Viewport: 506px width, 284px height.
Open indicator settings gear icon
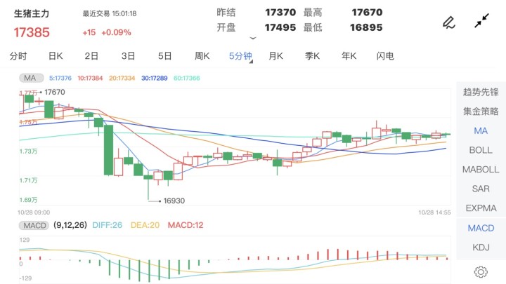(481, 271)
